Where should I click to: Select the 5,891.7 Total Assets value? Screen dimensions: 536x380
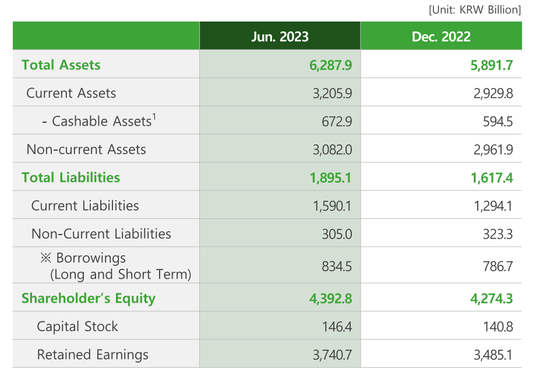click(492, 65)
